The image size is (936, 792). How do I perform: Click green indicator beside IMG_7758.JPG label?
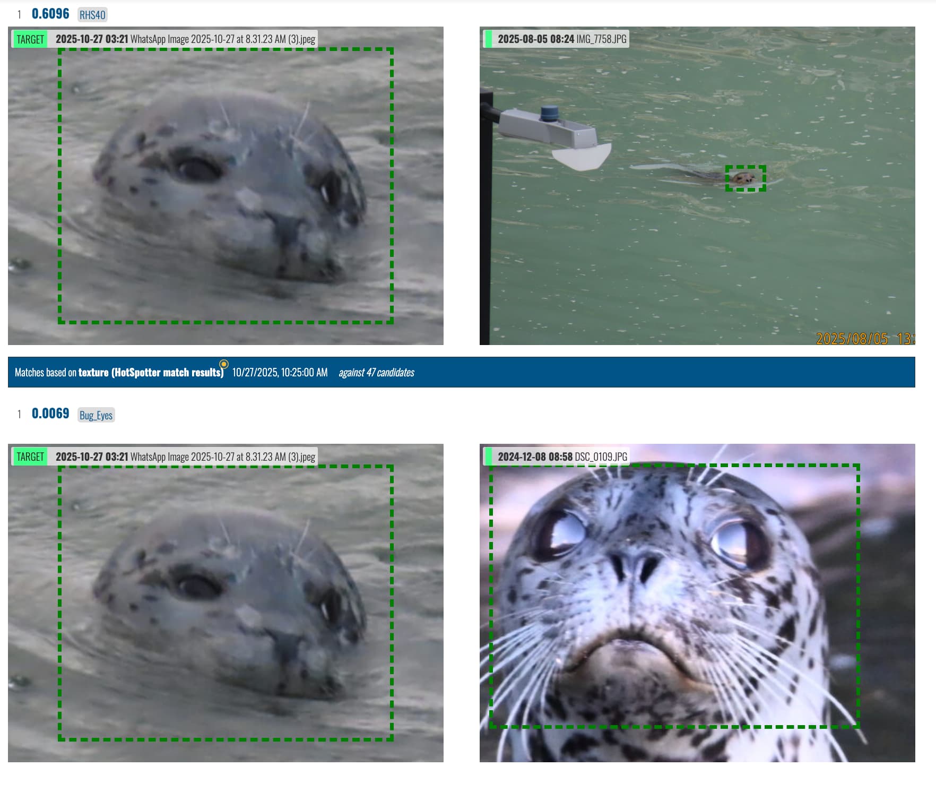pos(488,39)
